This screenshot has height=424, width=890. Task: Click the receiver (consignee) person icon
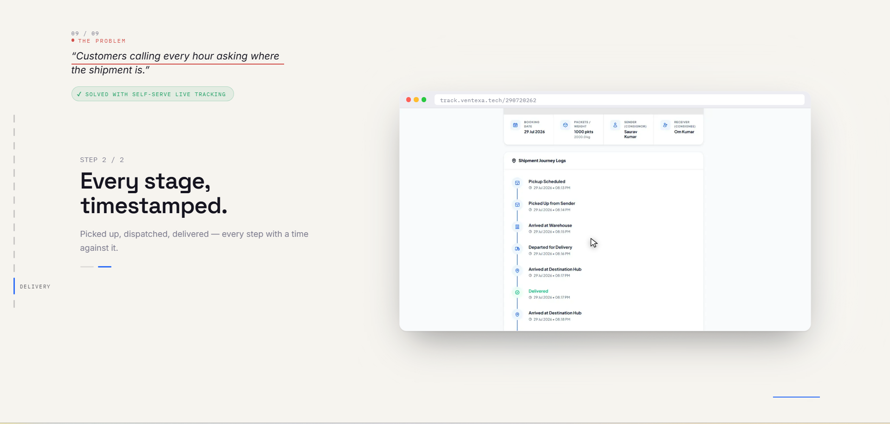(665, 125)
